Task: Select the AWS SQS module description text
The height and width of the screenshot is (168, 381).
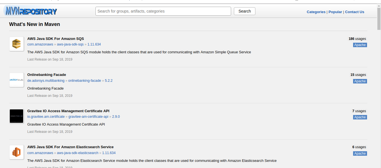Action: [x=139, y=52]
